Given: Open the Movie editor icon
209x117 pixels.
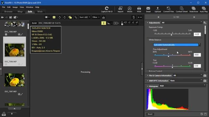Looking at the screenshot, I should [x=130, y=9].
